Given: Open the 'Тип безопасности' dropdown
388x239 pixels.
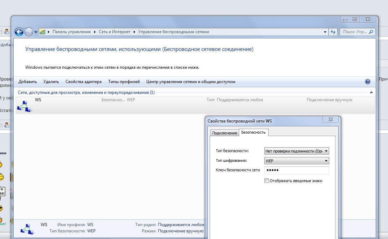Looking at the screenshot, I should point(297,151).
